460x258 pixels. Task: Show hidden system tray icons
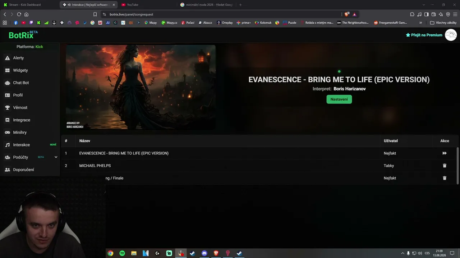click(402, 253)
